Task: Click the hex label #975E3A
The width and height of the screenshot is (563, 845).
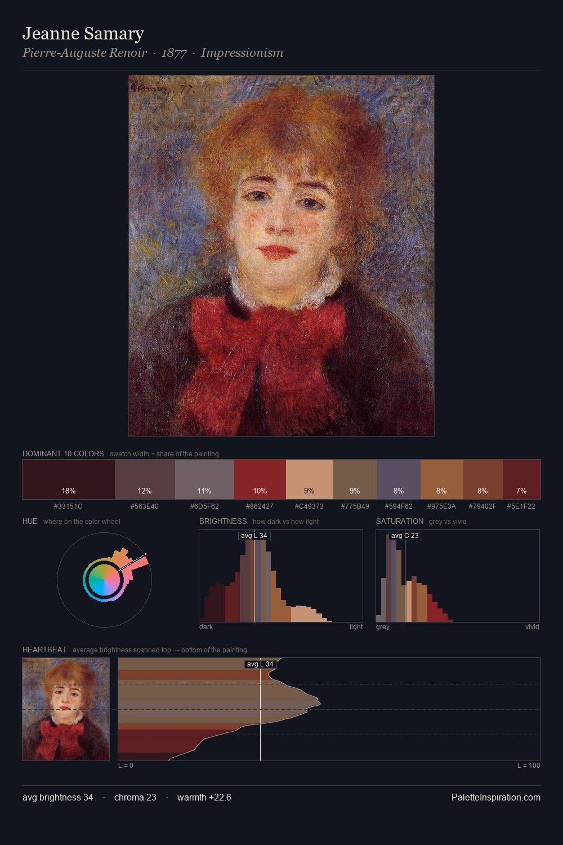Action: pos(441,506)
